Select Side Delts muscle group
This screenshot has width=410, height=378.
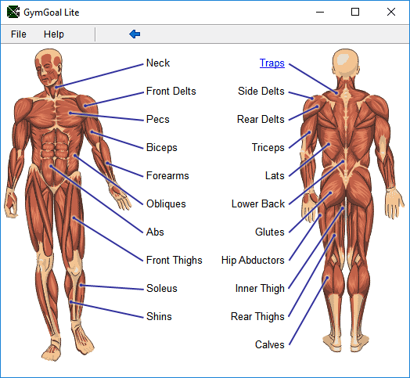[x=261, y=91]
